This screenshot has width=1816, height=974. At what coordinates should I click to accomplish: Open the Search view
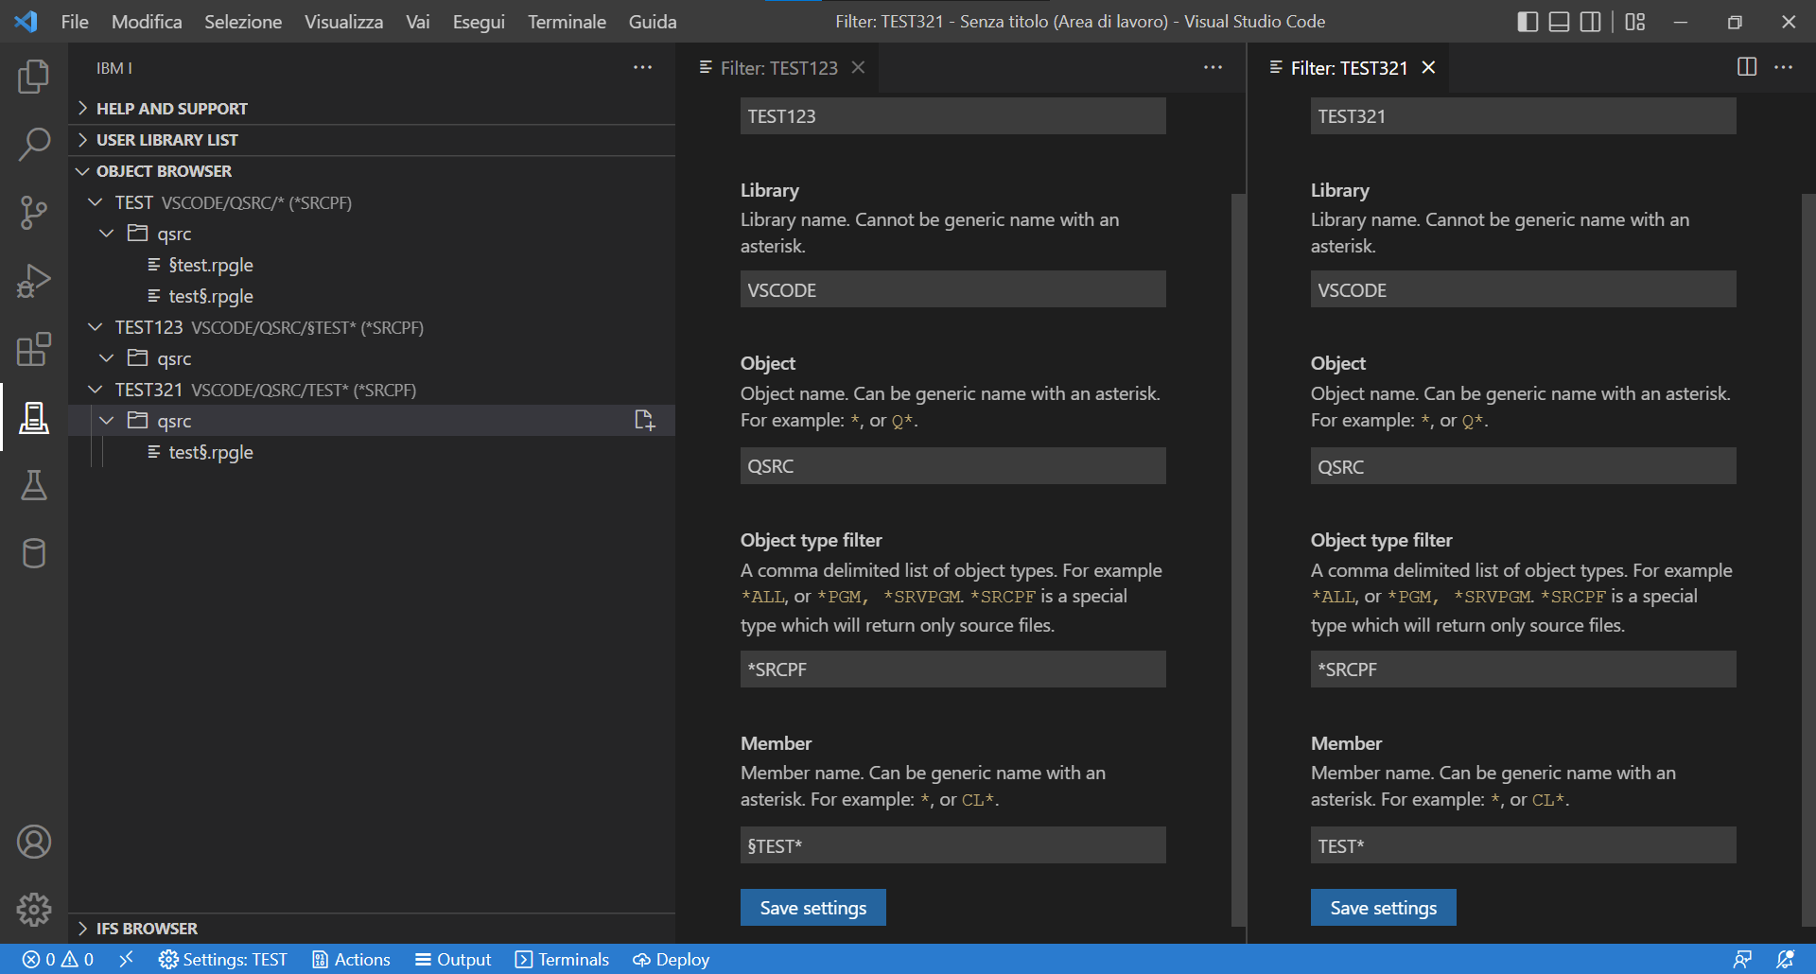click(34, 145)
